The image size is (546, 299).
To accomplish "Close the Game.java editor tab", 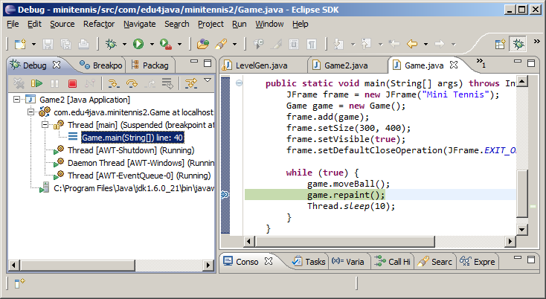I will 454,65.
